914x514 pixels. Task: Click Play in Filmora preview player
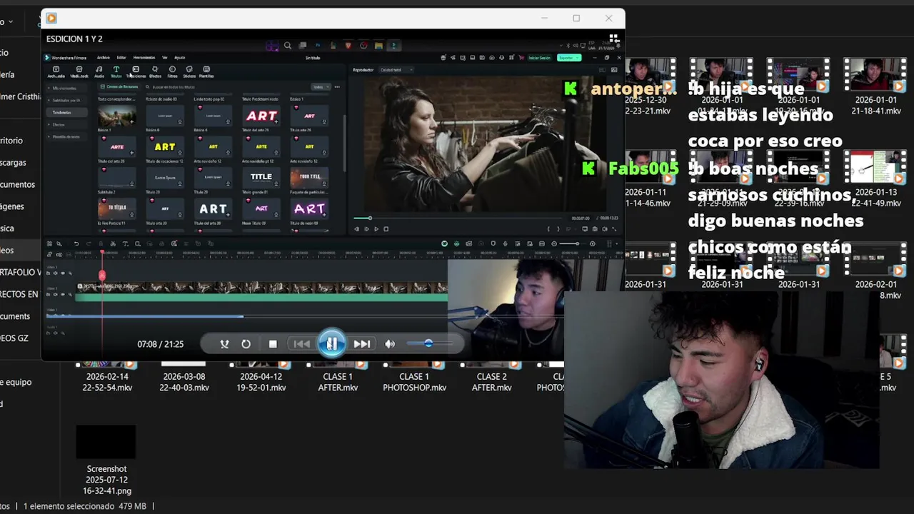pos(376,229)
